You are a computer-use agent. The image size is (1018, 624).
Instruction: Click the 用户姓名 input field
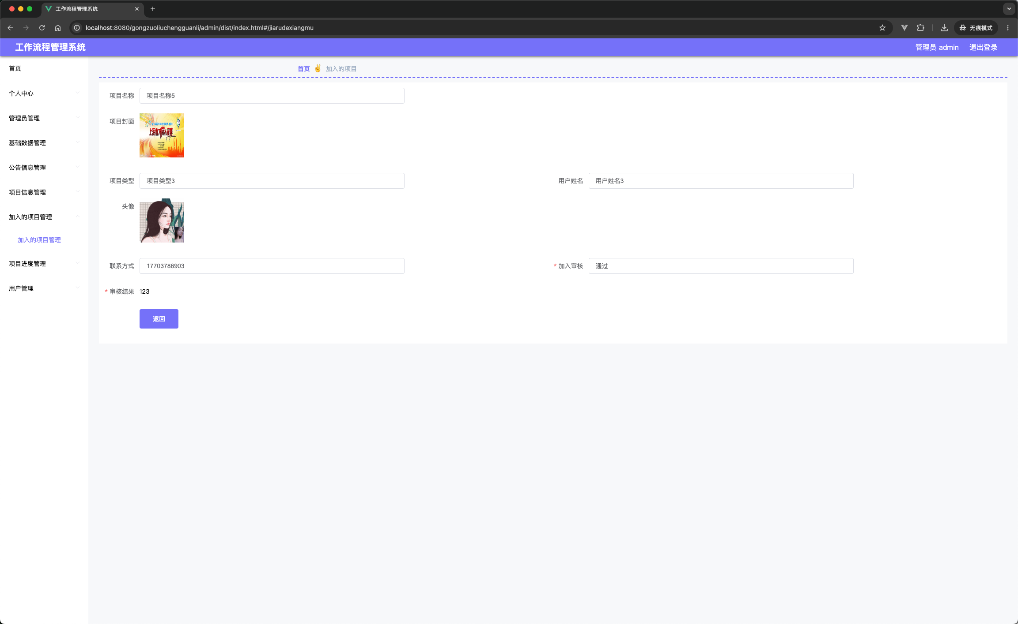pos(721,181)
